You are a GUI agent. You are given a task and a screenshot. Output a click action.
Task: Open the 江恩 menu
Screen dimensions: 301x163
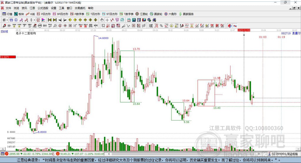(32, 8)
